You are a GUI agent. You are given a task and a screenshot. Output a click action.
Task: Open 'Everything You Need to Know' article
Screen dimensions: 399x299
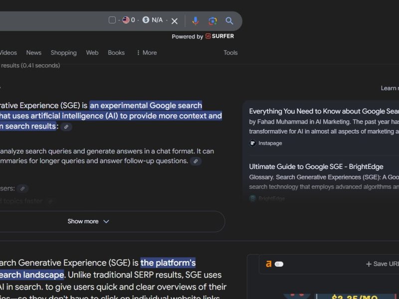click(324, 111)
